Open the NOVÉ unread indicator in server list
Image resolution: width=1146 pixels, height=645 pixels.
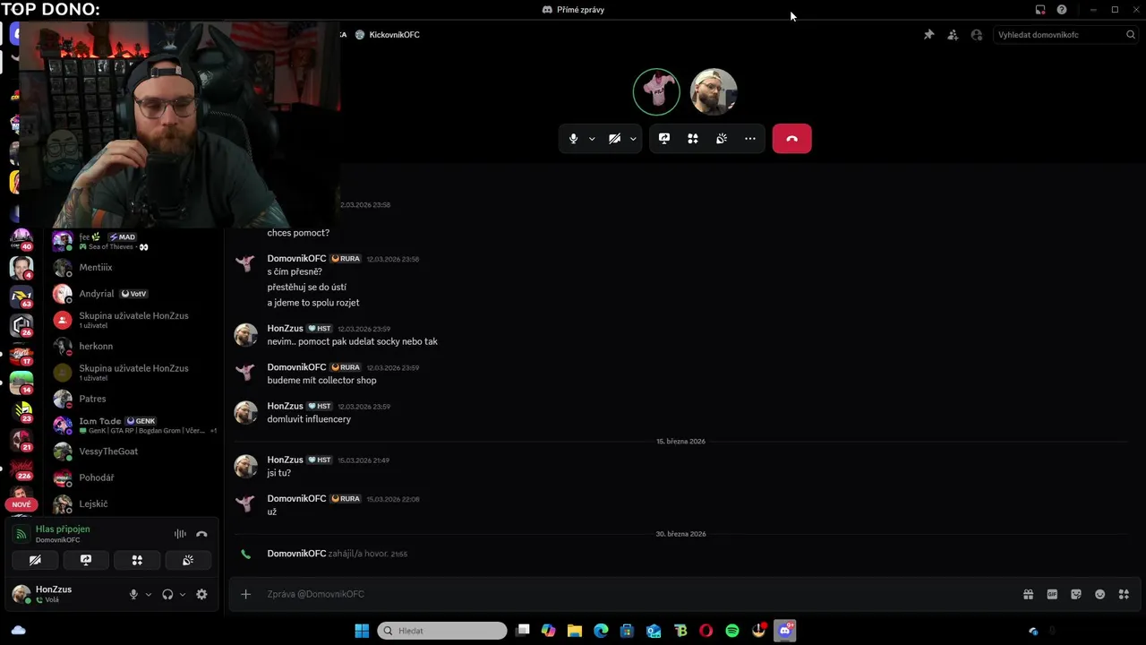21,504
